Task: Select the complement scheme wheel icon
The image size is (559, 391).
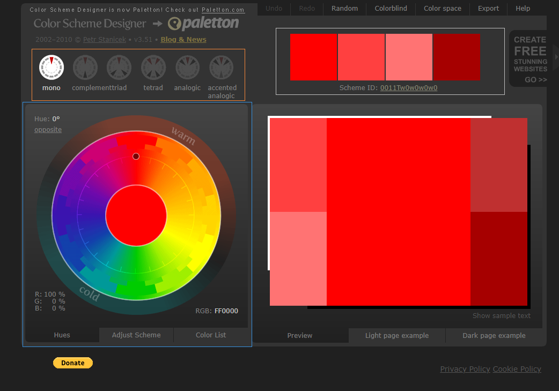Action: pyautogui.click(x=85, y=68)
